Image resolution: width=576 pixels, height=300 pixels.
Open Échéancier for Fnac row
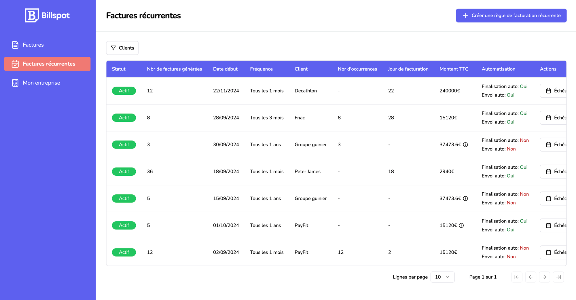(x=553, y=117)
